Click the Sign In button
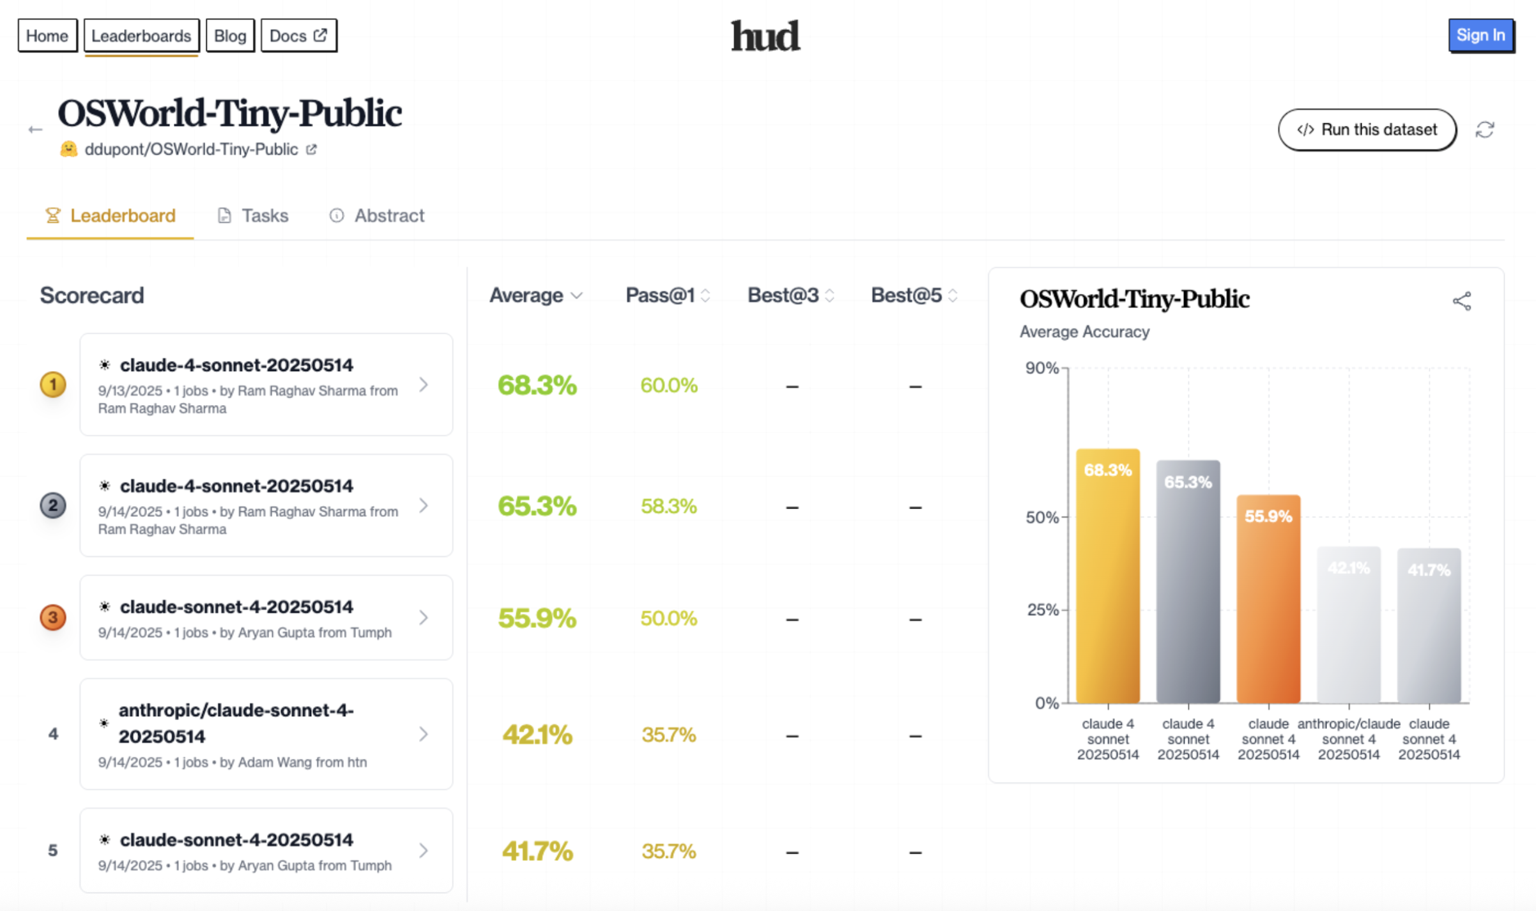 coord(1480,35)
